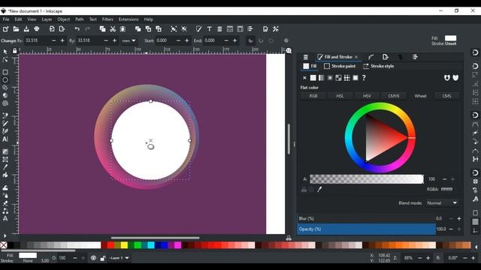Choose Flat color fill type
Image resolution: width=481 pixels, height=270 pixels.
click(x=313, y=78)
